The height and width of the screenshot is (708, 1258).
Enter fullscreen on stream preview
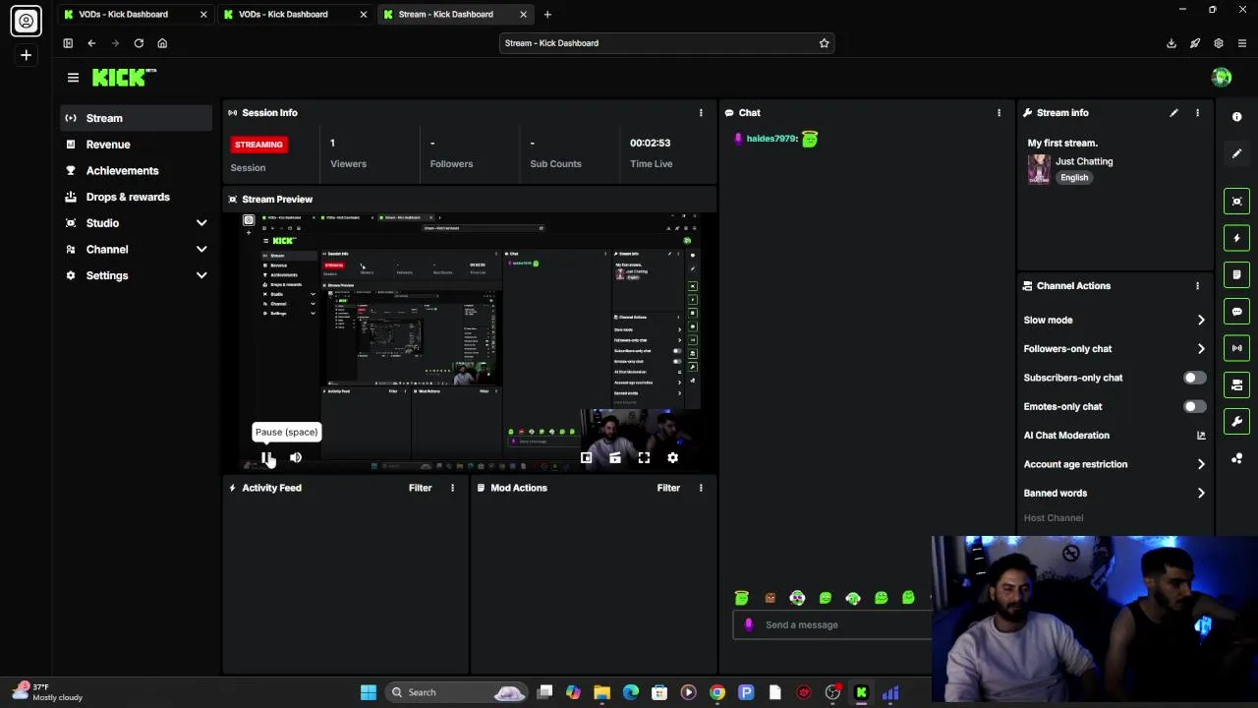click(644, 457)
